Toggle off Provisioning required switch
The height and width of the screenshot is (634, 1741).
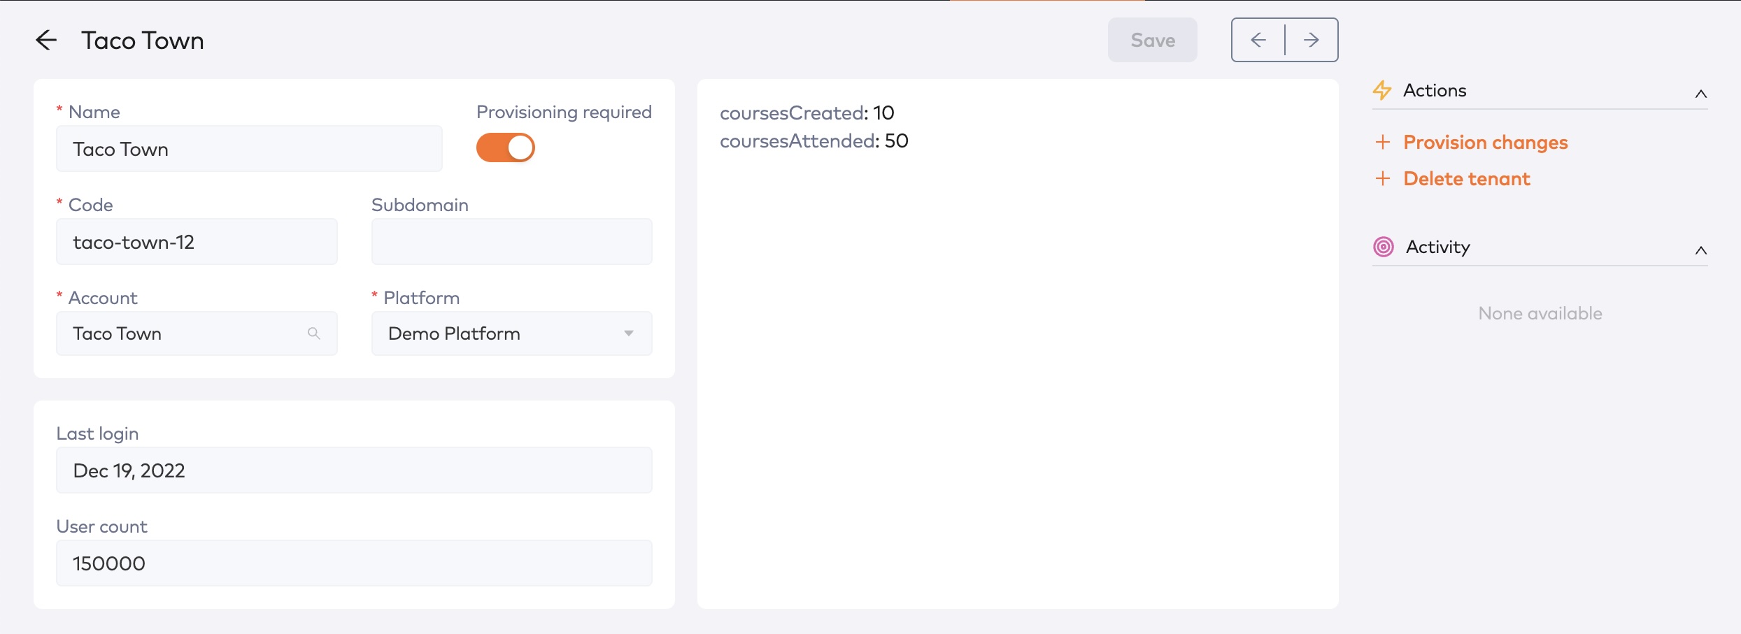point(506,148)
